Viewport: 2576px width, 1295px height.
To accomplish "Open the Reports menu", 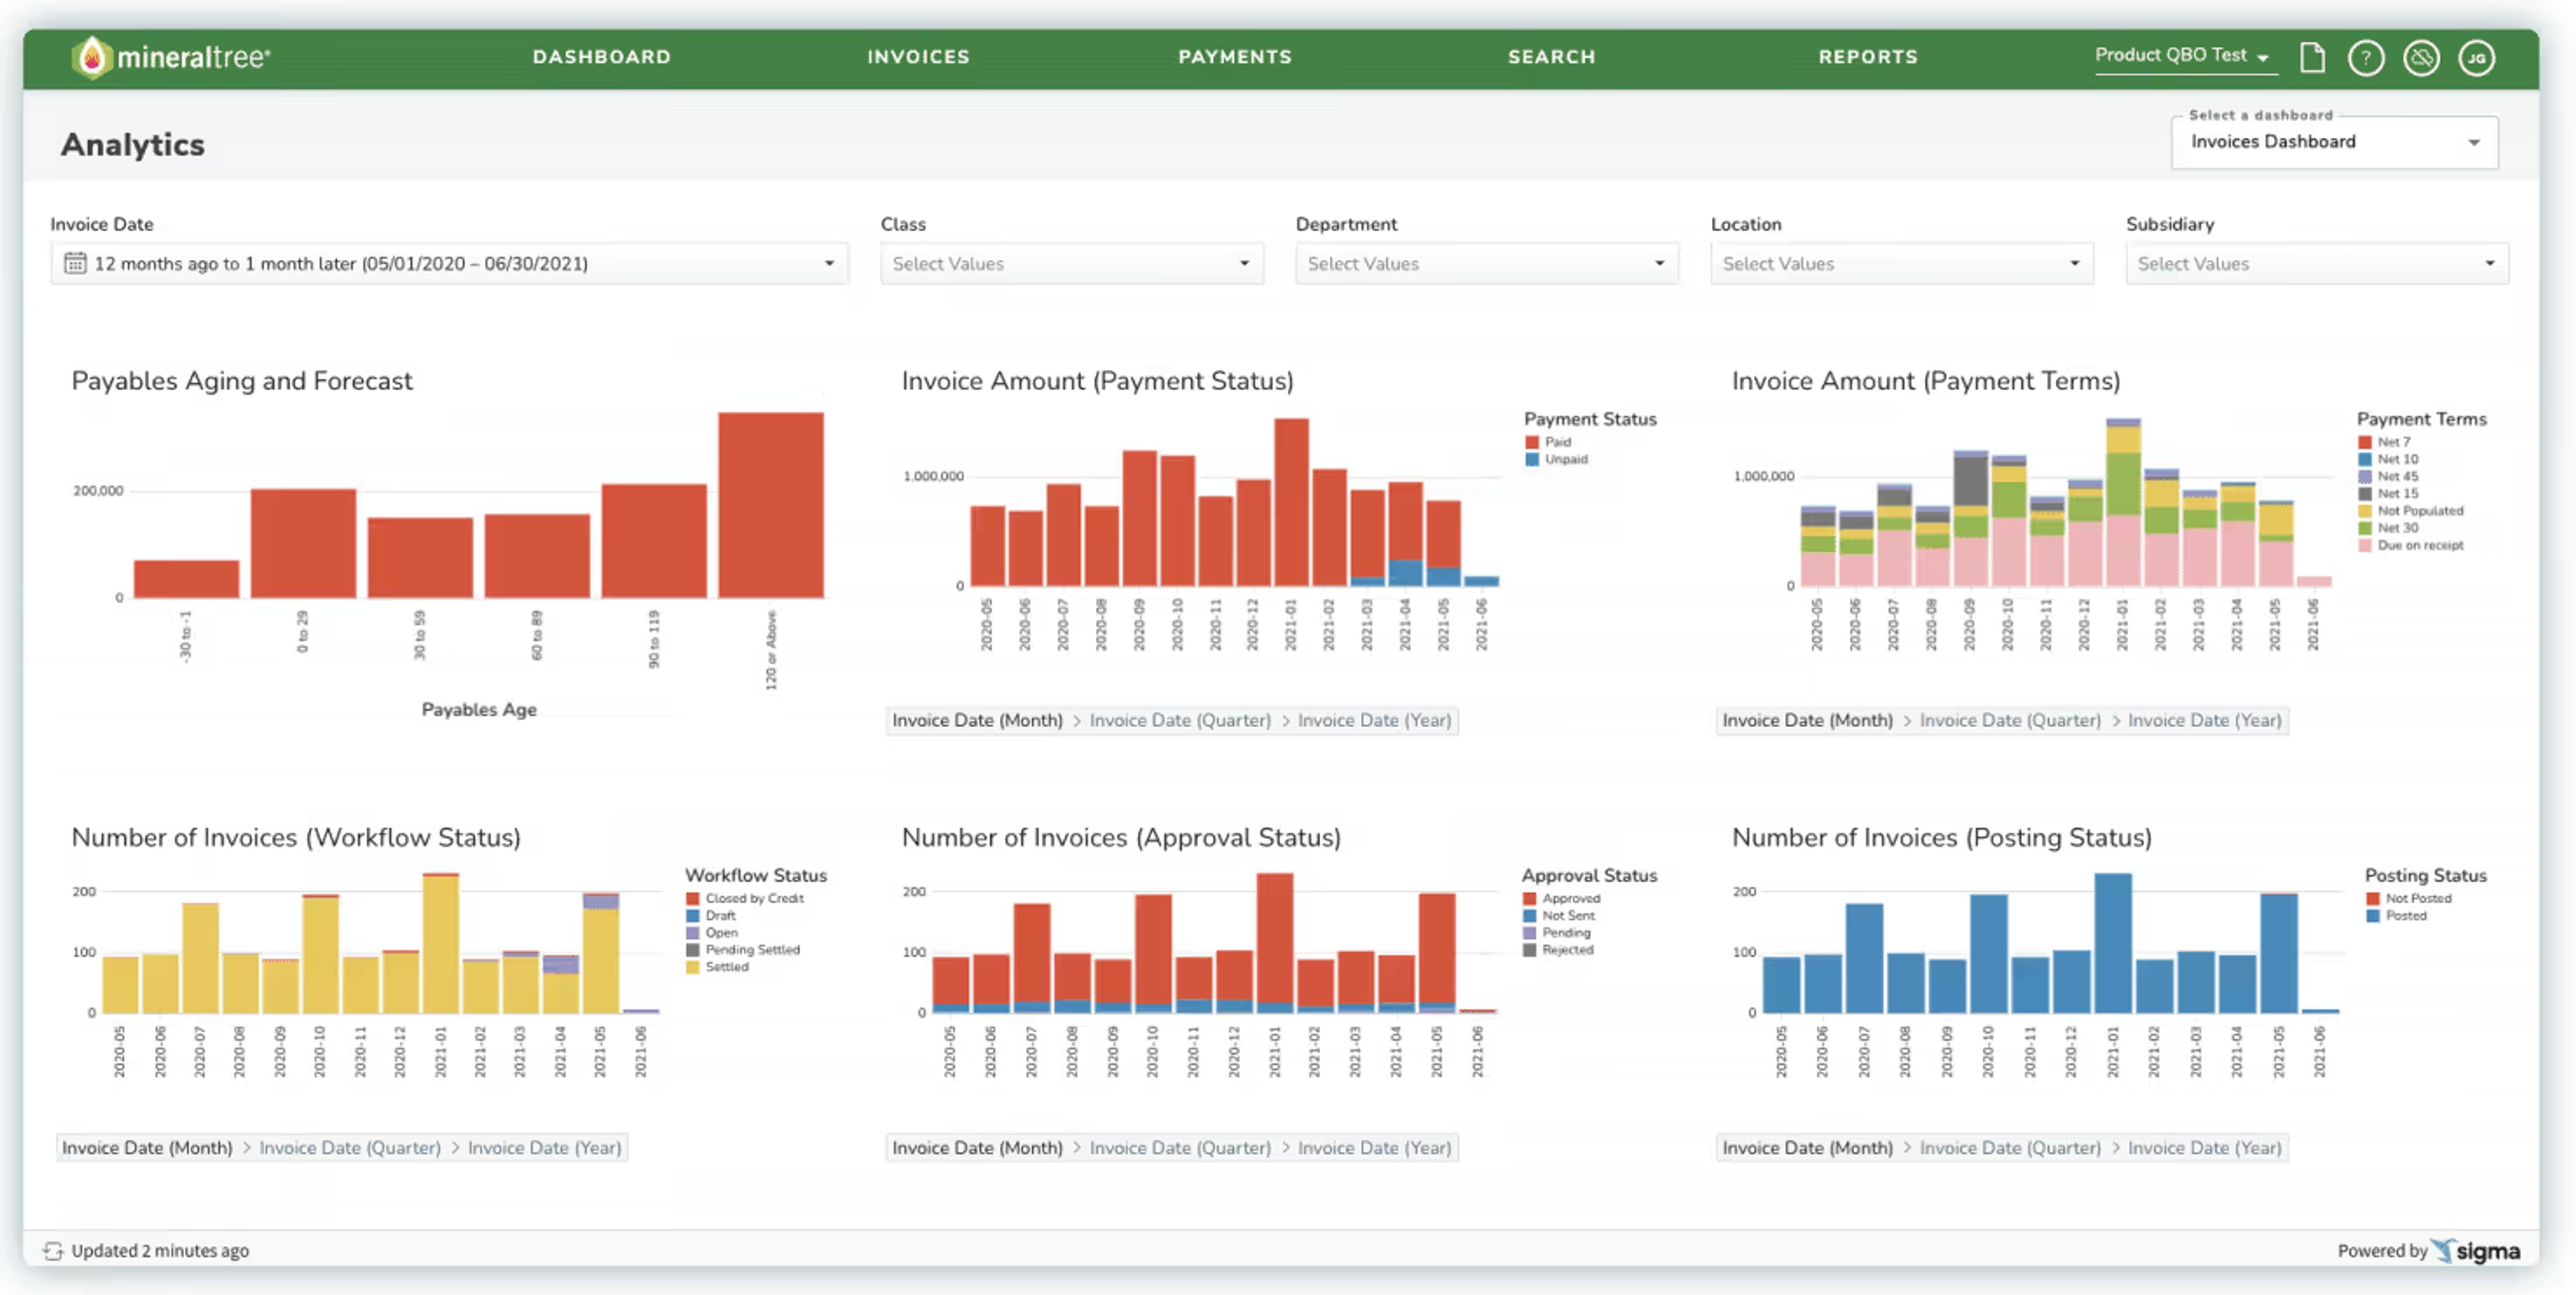I will (x=1868, y=57).
